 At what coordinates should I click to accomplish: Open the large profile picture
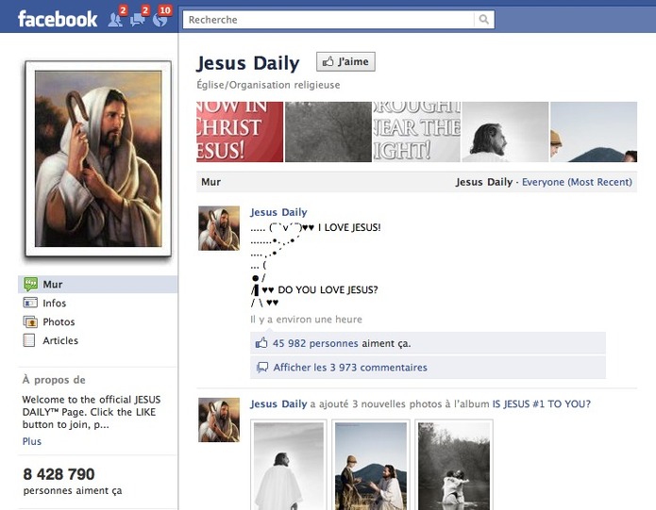pos(98,158)
